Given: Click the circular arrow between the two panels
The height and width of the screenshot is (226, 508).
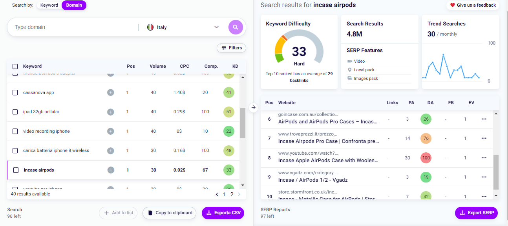Looking at the screenshot, I should 254,107.
